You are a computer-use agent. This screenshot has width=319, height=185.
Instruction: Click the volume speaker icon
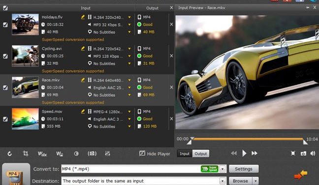[x=313, y=153]
